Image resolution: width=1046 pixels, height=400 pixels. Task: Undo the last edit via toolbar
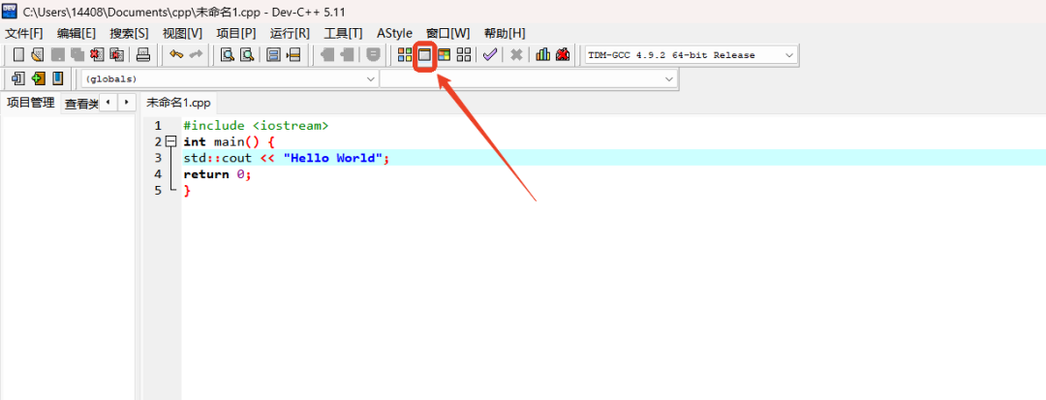coord(176,54)
